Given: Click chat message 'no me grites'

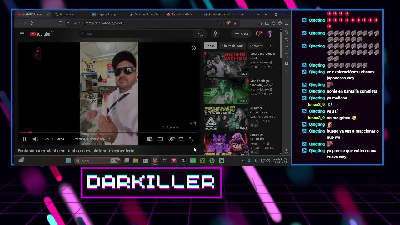Looking at the screenshot, I should (x=339, y=118).
